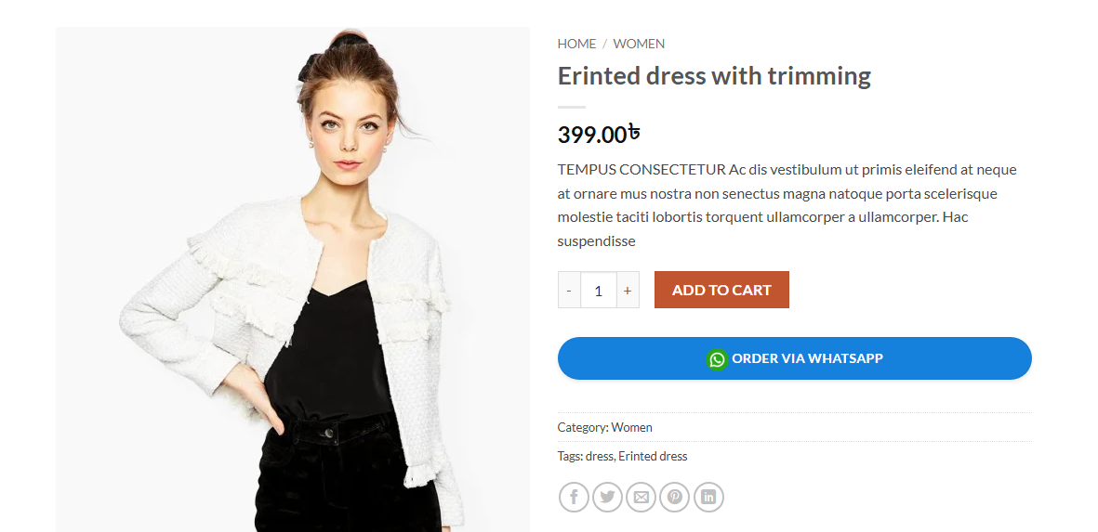Pin product using Pinterest icon
This screenshot has height=532, width=1098.
[x=675, y=498]
